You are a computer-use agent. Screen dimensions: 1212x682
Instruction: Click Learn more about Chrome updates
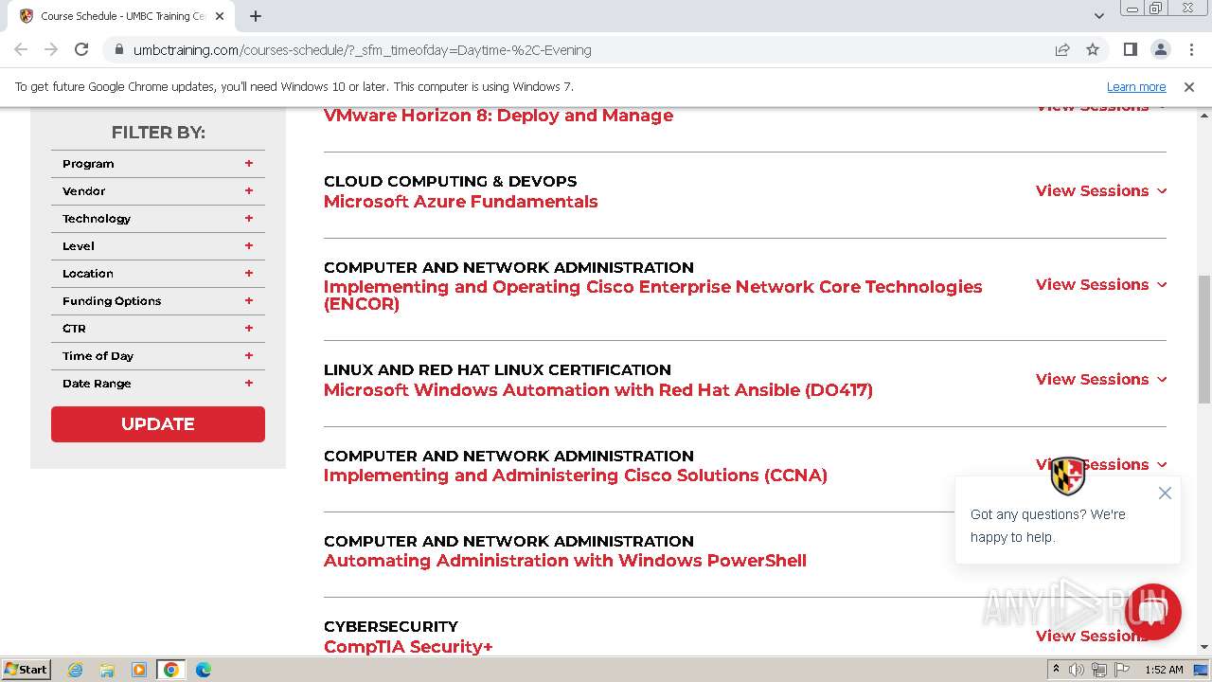click(x=1136, y=86)
